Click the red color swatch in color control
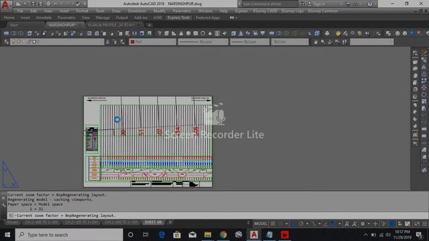This screenshot has width=429, height=241. pos(133,42)
